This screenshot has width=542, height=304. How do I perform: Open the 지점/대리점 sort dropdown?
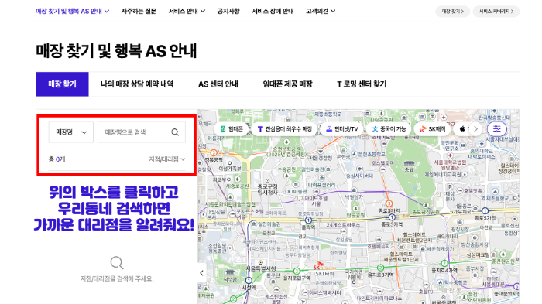(x=167, y=159)
